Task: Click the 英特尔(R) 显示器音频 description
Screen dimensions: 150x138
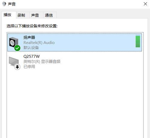Action: tap(42, 61)
